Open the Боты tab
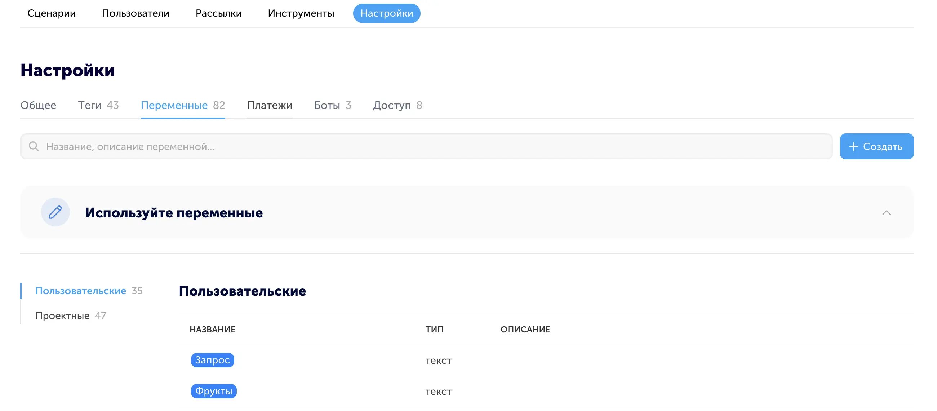Viewport: 937px width, 411px height. (x=333, y=105)
